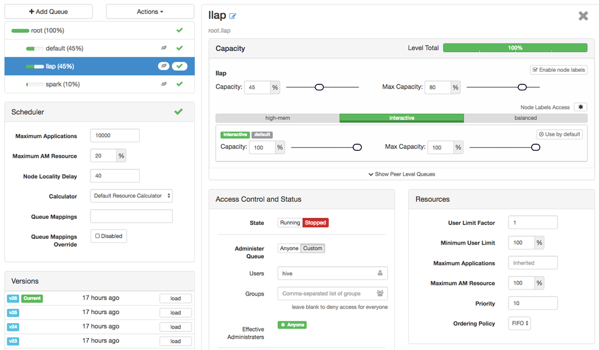599x350 pixels.
Task: Adjust the llap Max Capacity slider handle
Action: click(x=522, y=87)
